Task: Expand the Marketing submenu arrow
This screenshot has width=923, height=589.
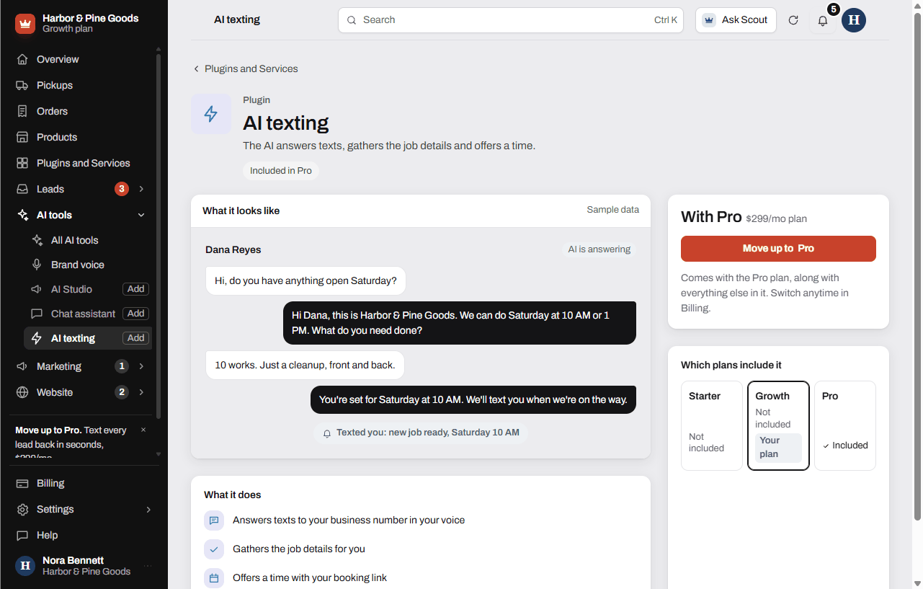Action: (141, 366)
